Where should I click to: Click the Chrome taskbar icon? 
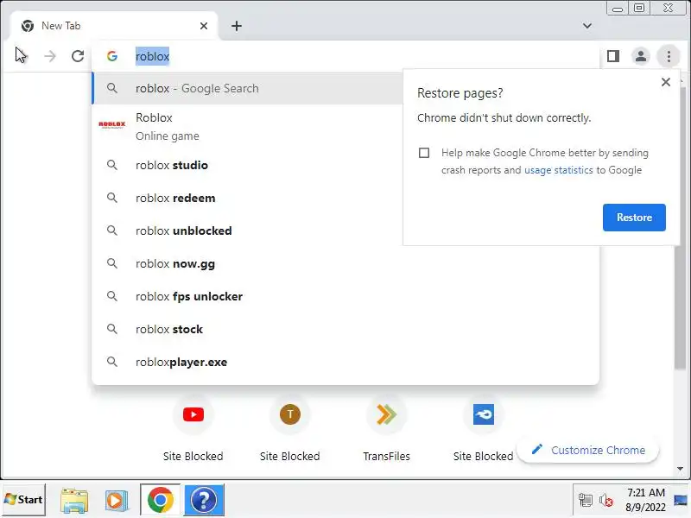click(161, 500)
